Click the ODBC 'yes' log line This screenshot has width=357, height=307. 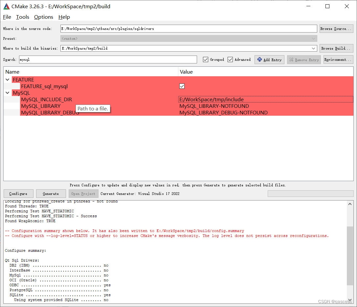pos(60,285)
